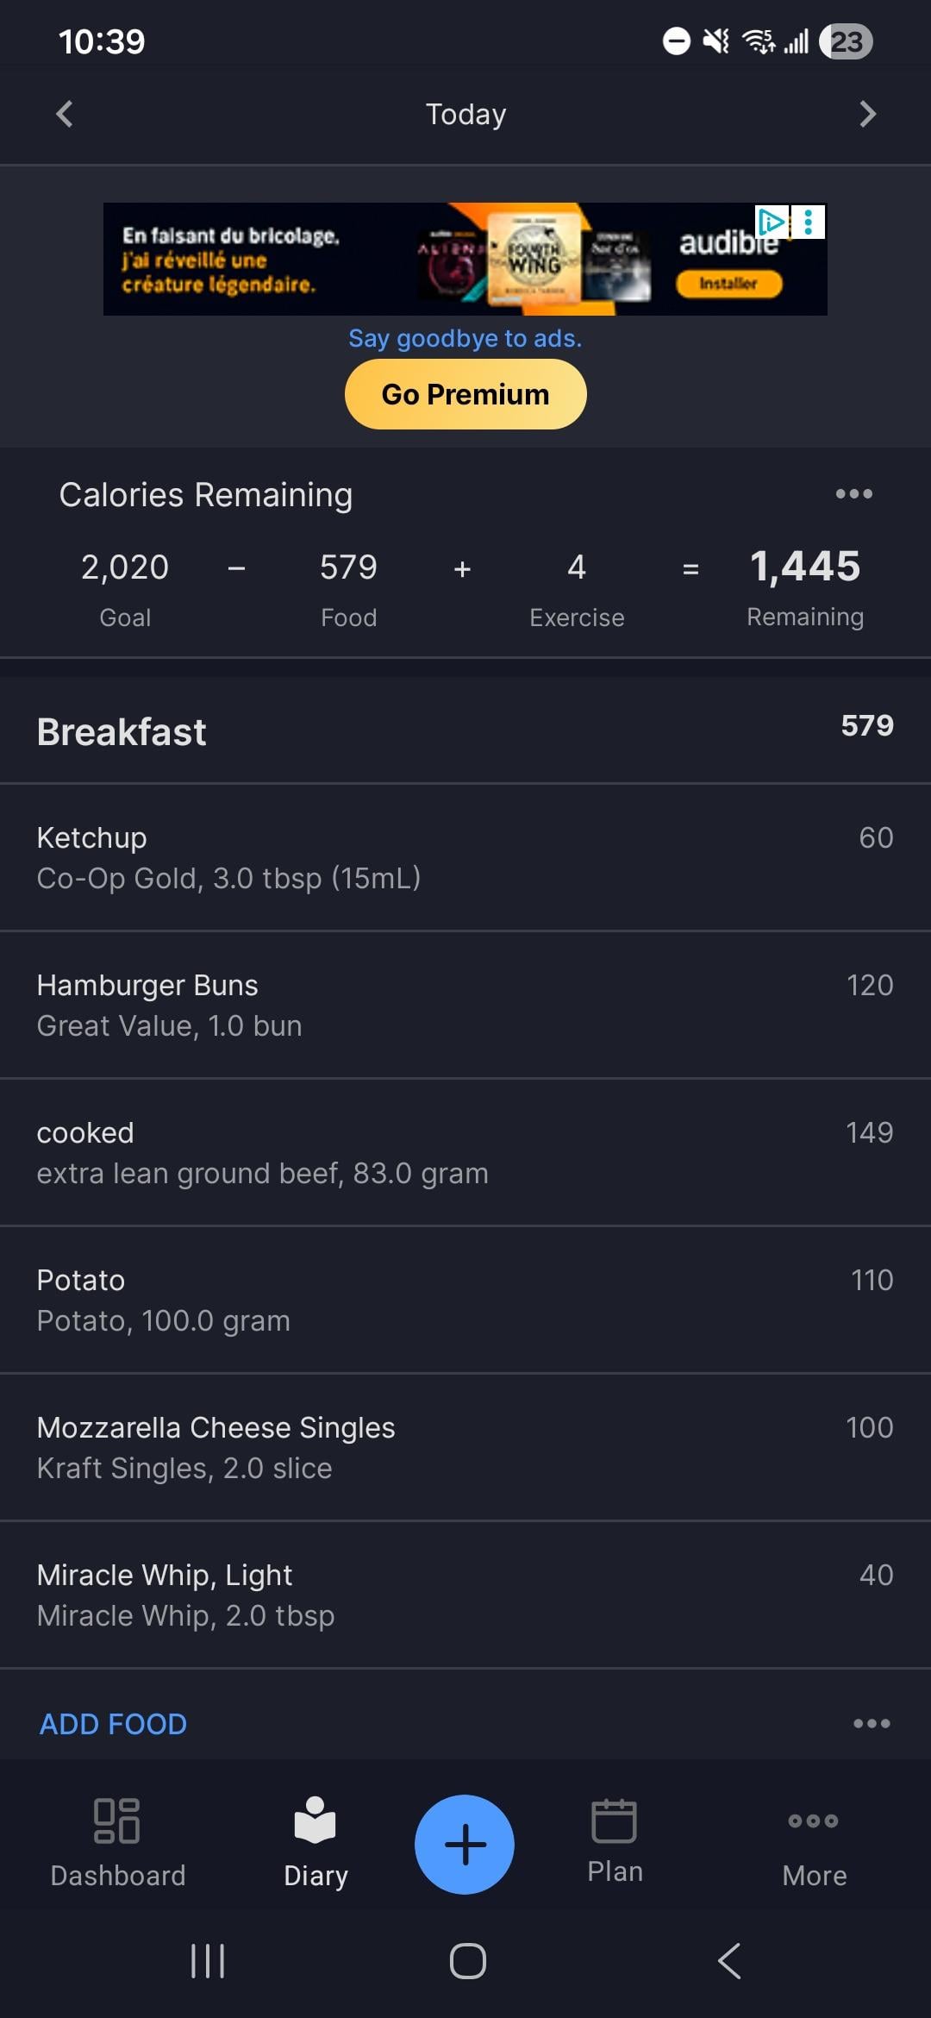The image size is (931, 2018).
Task: Open the Ketchup food entry
Action: 465,857
